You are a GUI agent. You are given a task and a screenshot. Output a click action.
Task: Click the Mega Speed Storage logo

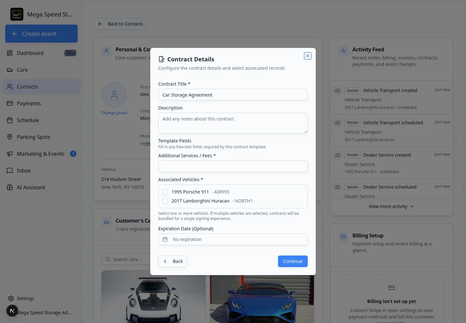[x=17, y=14]
